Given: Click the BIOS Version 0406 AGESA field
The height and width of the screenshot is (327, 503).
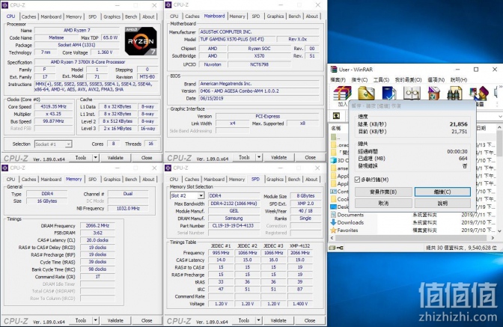Looking at the screenshot, I should coord(259,91).
